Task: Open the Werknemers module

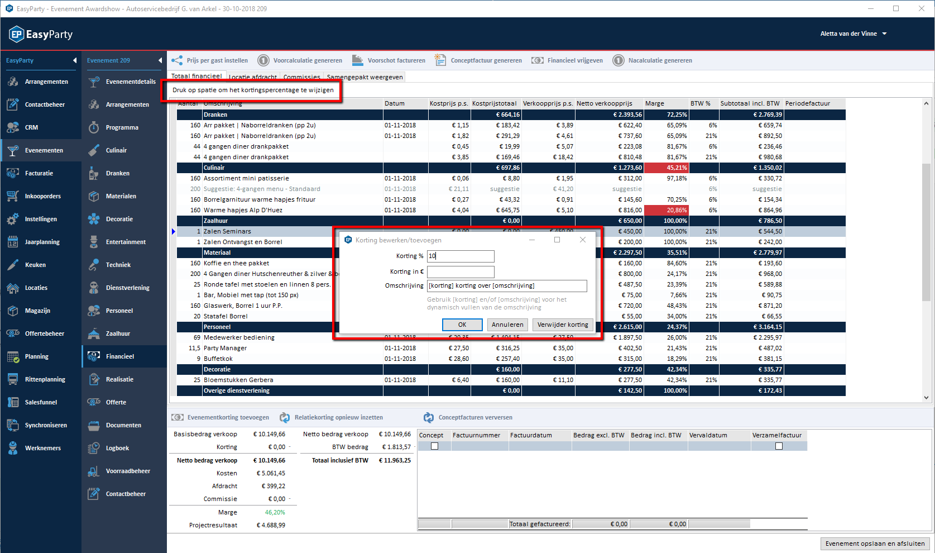Action: (41, 448)
